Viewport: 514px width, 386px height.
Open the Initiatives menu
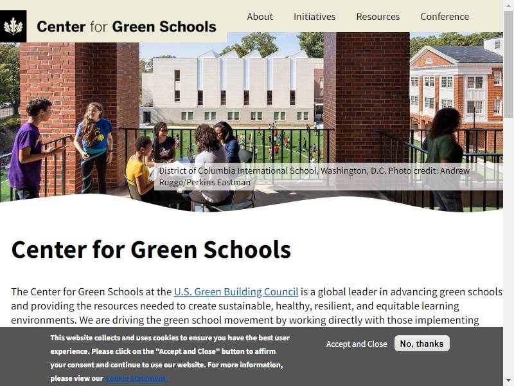[314, 17]
